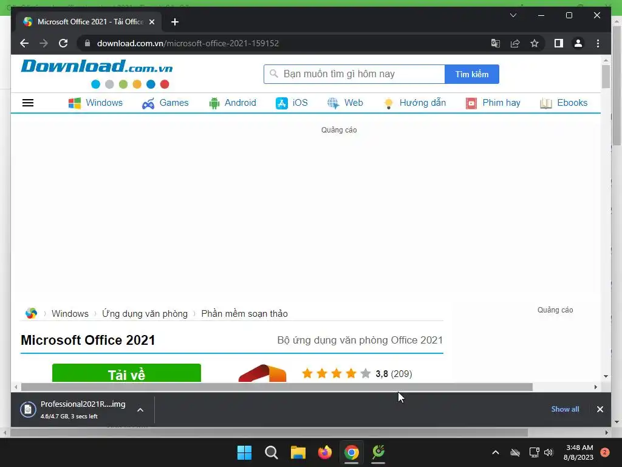The image size is (622, 467).
Task: Click the share page icon in address bar
Action: (x=515, y=43)
